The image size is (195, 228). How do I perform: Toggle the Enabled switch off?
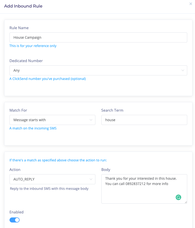tap(15, 220)
